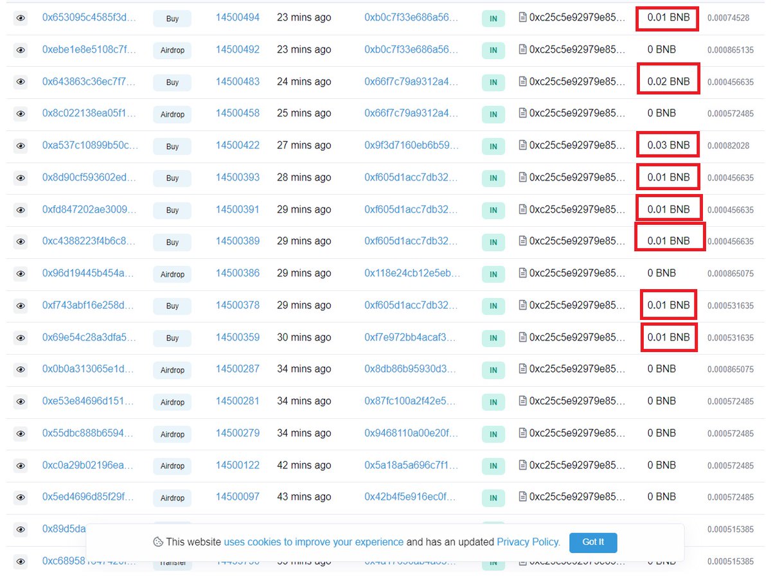This screenshot has width=771, height=582.
Task: Click the eye icon for 0xc4388223f4b6c8
Action: [21, 242]
